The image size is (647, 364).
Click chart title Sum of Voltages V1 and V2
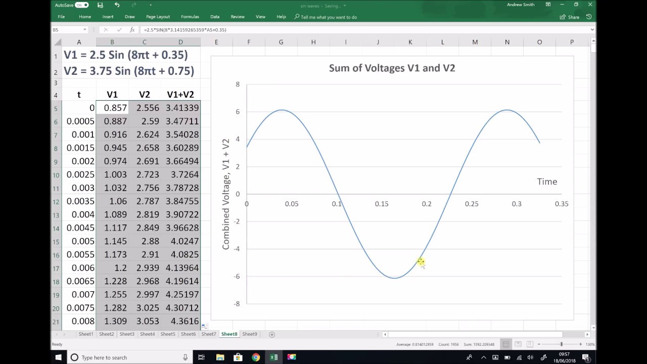point(392,68)
